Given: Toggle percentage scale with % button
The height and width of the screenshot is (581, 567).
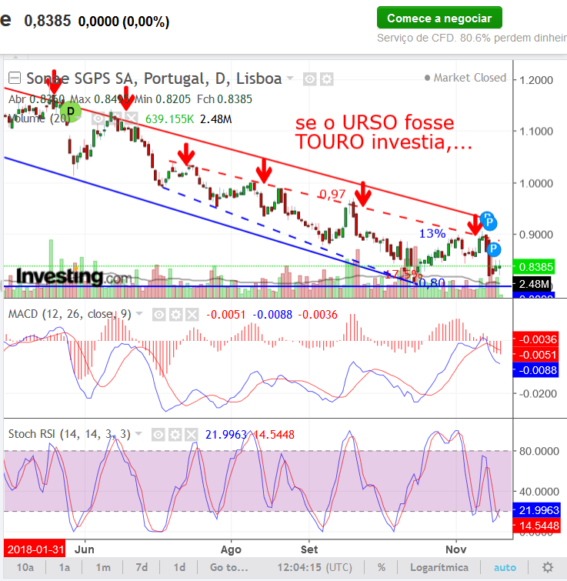Looking at the screenshot, I should coord(382,567).
